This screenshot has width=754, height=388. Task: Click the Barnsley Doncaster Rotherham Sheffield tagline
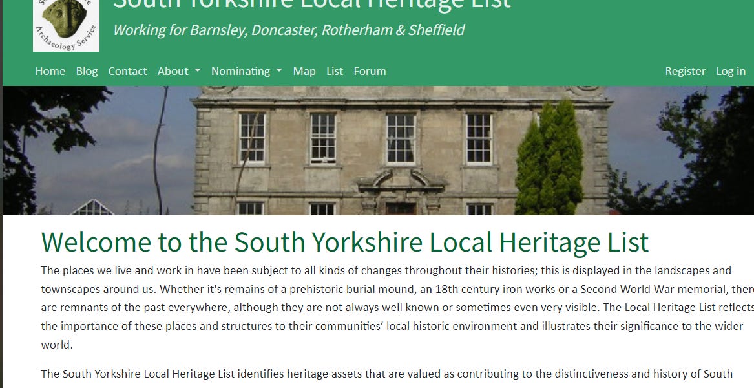pos(288,30)
